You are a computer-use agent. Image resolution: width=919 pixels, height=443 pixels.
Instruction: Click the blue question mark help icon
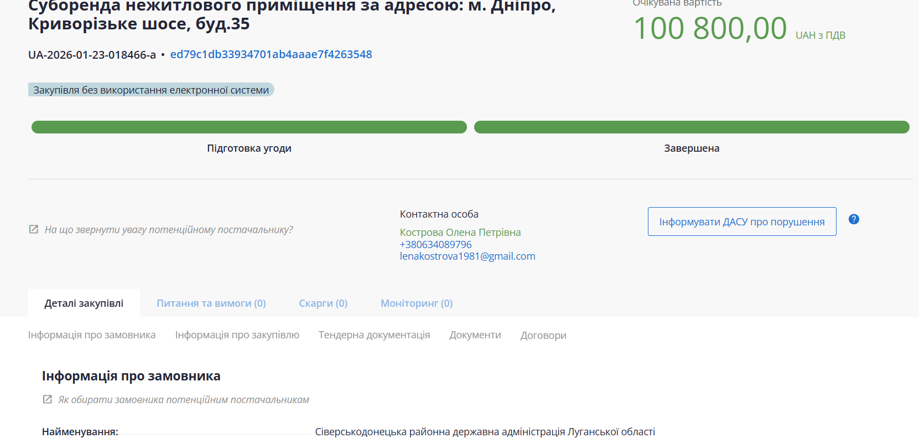tap(854, 219)
